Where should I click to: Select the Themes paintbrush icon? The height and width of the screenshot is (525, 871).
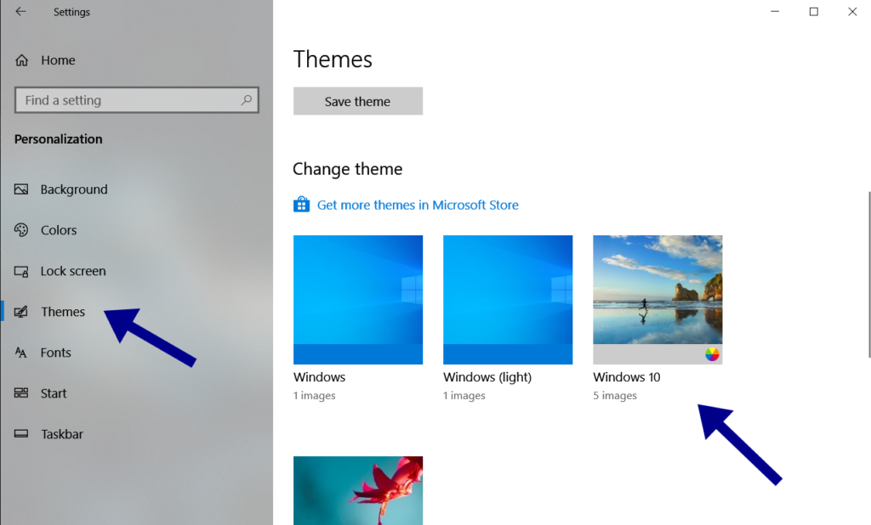coord(20,311)
